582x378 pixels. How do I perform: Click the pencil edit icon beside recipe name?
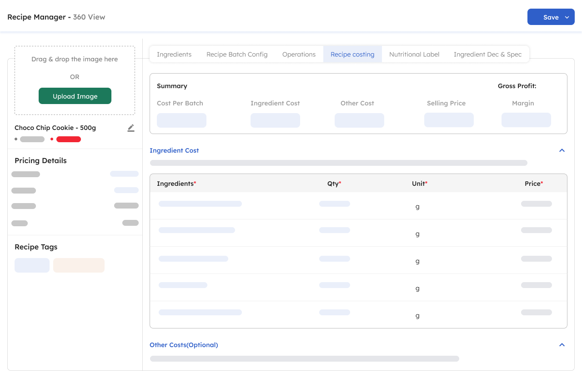coord(131,128)
